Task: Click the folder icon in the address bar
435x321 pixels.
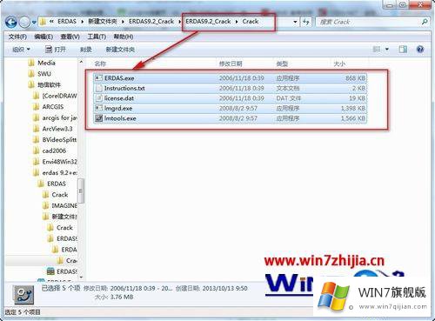Action: [x=43, y=22]
